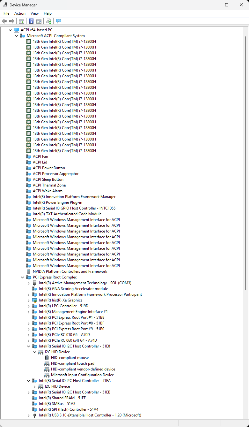Select ACPI Processor Aggregator row
249x427 pixels.
pyautogui.click(x=55, y=174)
